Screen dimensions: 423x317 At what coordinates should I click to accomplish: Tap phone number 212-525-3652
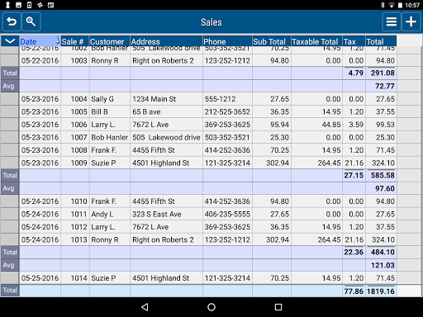click(x=227, y=112)
